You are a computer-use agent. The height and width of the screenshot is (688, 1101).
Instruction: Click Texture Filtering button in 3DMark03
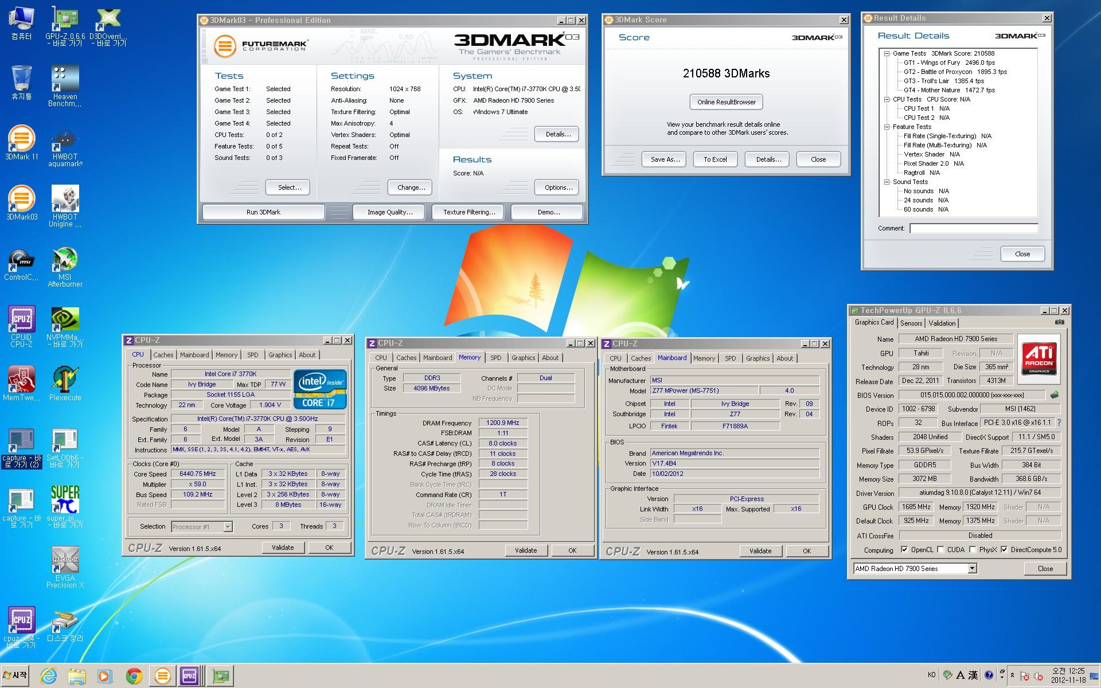coord(469,212)
